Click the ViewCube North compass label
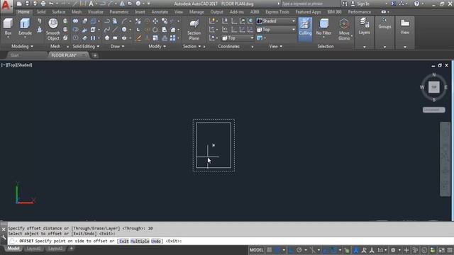The height and width of the screenshot is (255, 454). 433,74
